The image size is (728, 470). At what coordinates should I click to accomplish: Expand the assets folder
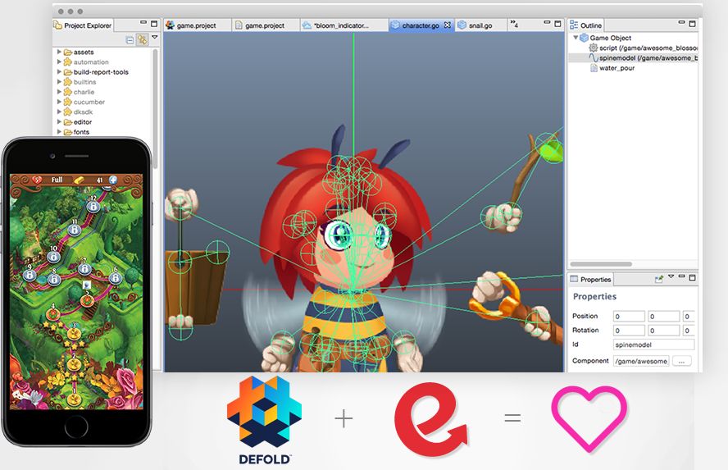59,52
